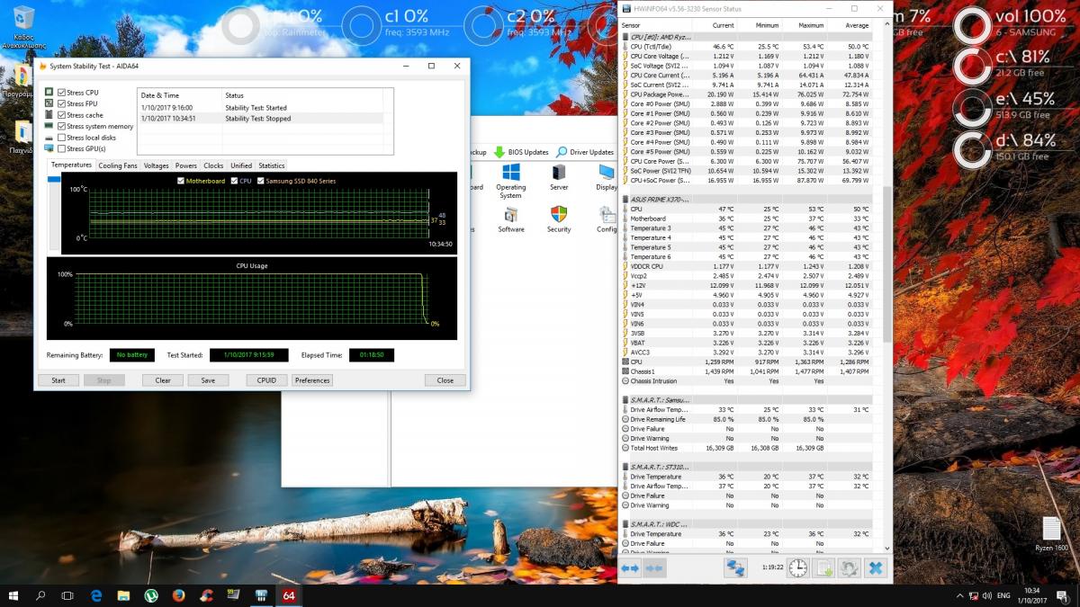The image size is (1080, 607).
Task: Open Preferences in the Stability Test
Action: click(x=312, y=380)
